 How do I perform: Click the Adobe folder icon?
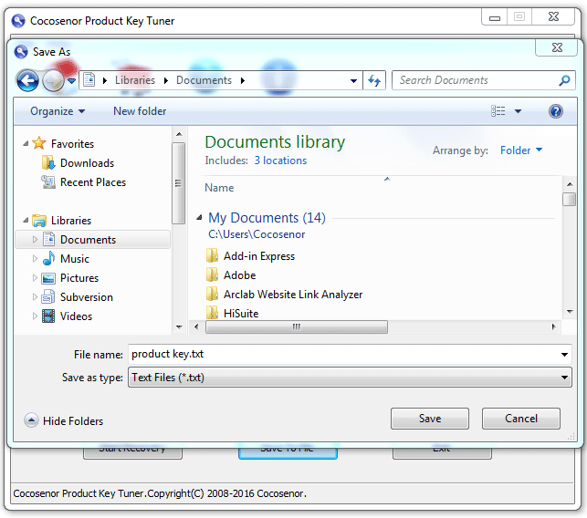(213, 275)
